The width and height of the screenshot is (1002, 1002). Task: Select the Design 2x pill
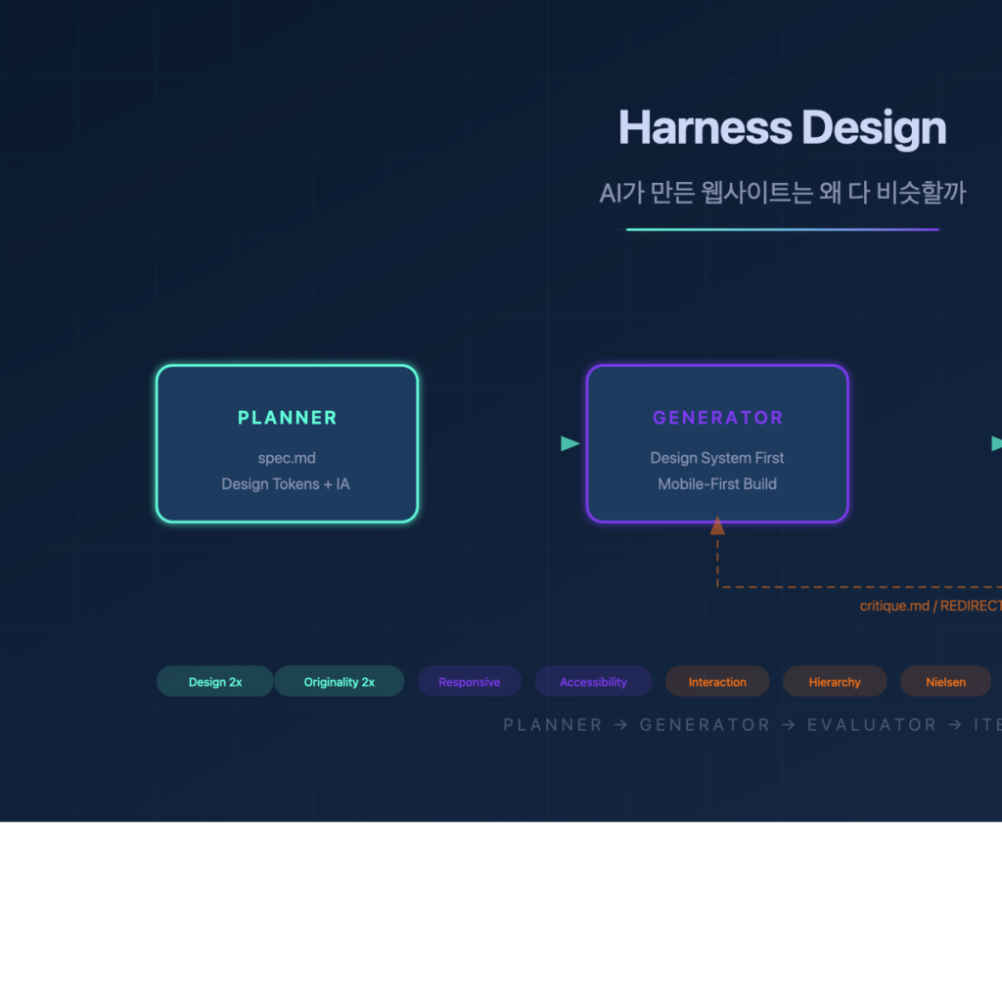click(215, 682)
